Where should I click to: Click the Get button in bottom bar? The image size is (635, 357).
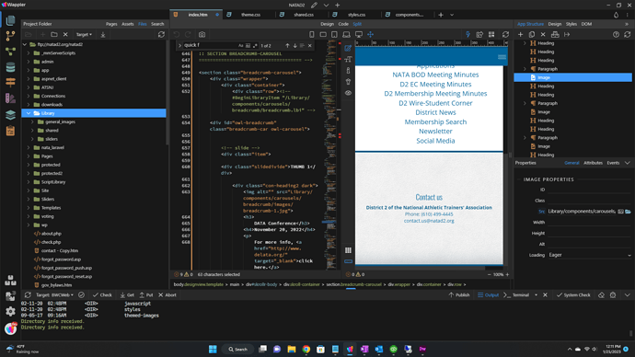(x=127, y=295)
